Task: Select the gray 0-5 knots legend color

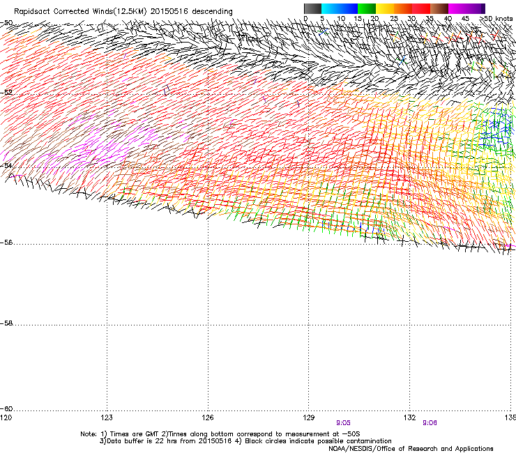Action: point(312,8)
